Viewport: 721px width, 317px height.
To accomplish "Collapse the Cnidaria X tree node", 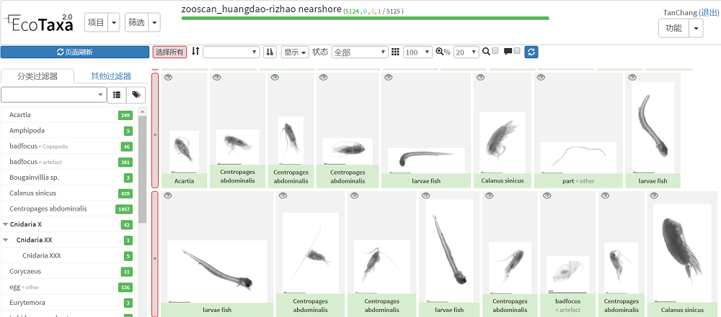I will coord(6,224).
